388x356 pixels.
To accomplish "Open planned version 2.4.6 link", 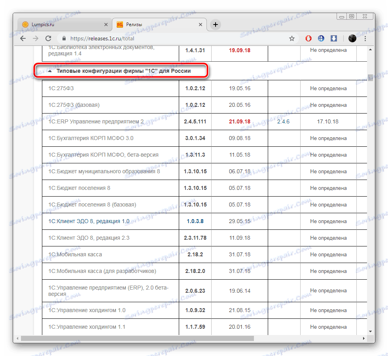I will point(283,121).
